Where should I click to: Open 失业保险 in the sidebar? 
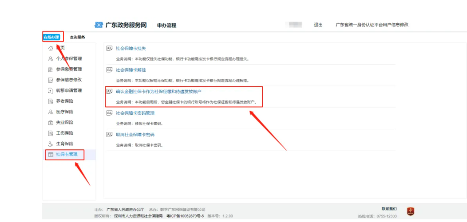point(65,122)
